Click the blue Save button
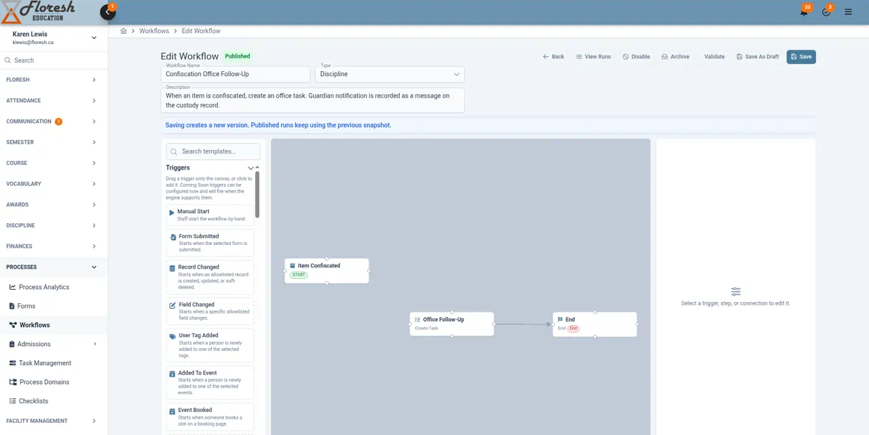Image resolution: width=869 pixels, height=435 pixels. pos(801,57)
